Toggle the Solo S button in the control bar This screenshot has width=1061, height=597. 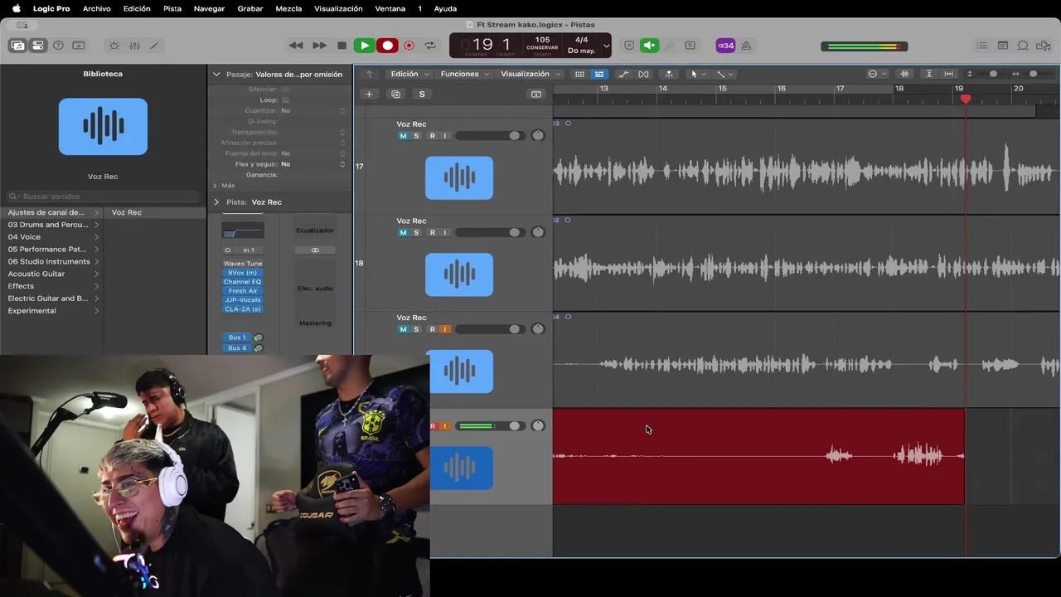pyautogui.click(x=690, y=46)
